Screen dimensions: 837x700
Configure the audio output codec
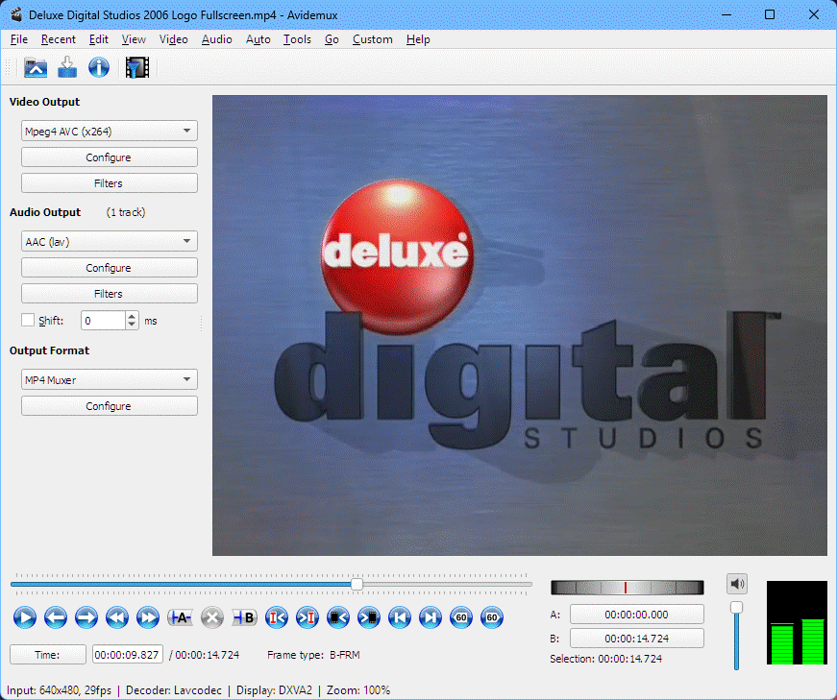[109, 267]
